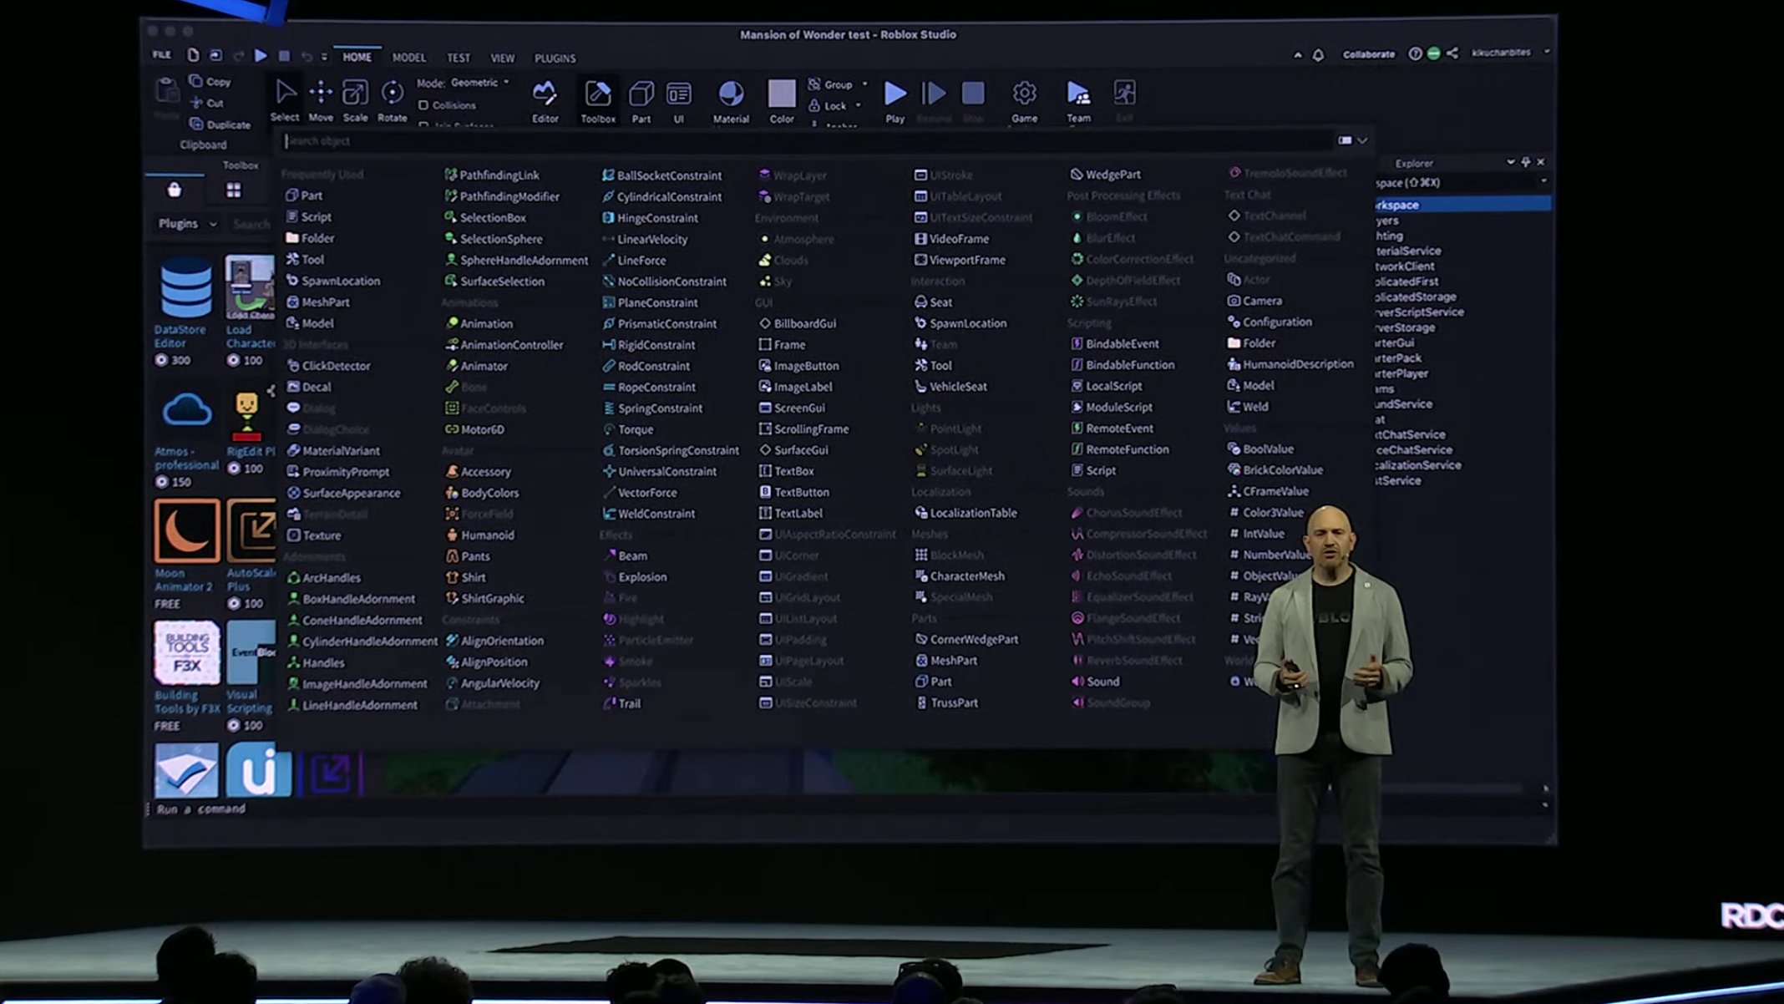This screenshot has height=1004, width=1784.
Task: Click Cut in the Clipboard group
Action: click(206, 103)
